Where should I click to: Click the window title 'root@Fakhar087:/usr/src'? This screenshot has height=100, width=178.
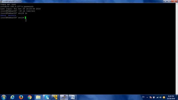coord(12,2)
